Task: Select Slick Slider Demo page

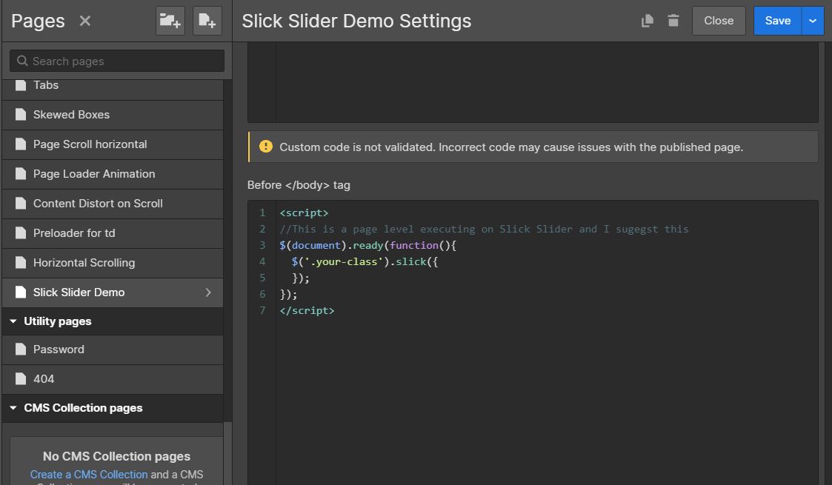Action: (x=113, y=292)
